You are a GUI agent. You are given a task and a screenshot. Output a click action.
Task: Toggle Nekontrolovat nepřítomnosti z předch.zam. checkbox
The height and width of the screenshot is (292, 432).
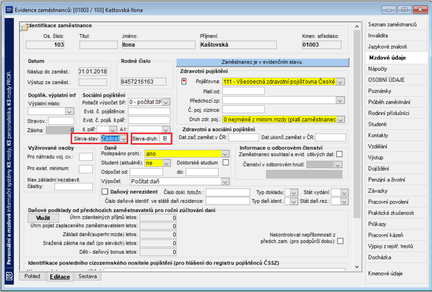point(341,241)
